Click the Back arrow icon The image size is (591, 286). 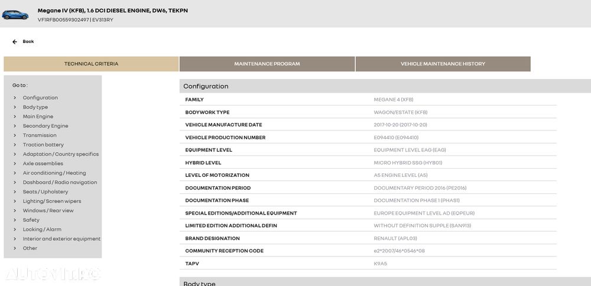click(x=15, y=42)
